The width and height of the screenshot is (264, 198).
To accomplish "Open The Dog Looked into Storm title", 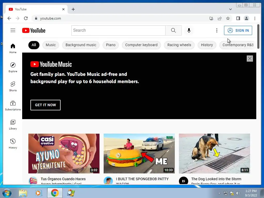I will [x=216, y=181].
